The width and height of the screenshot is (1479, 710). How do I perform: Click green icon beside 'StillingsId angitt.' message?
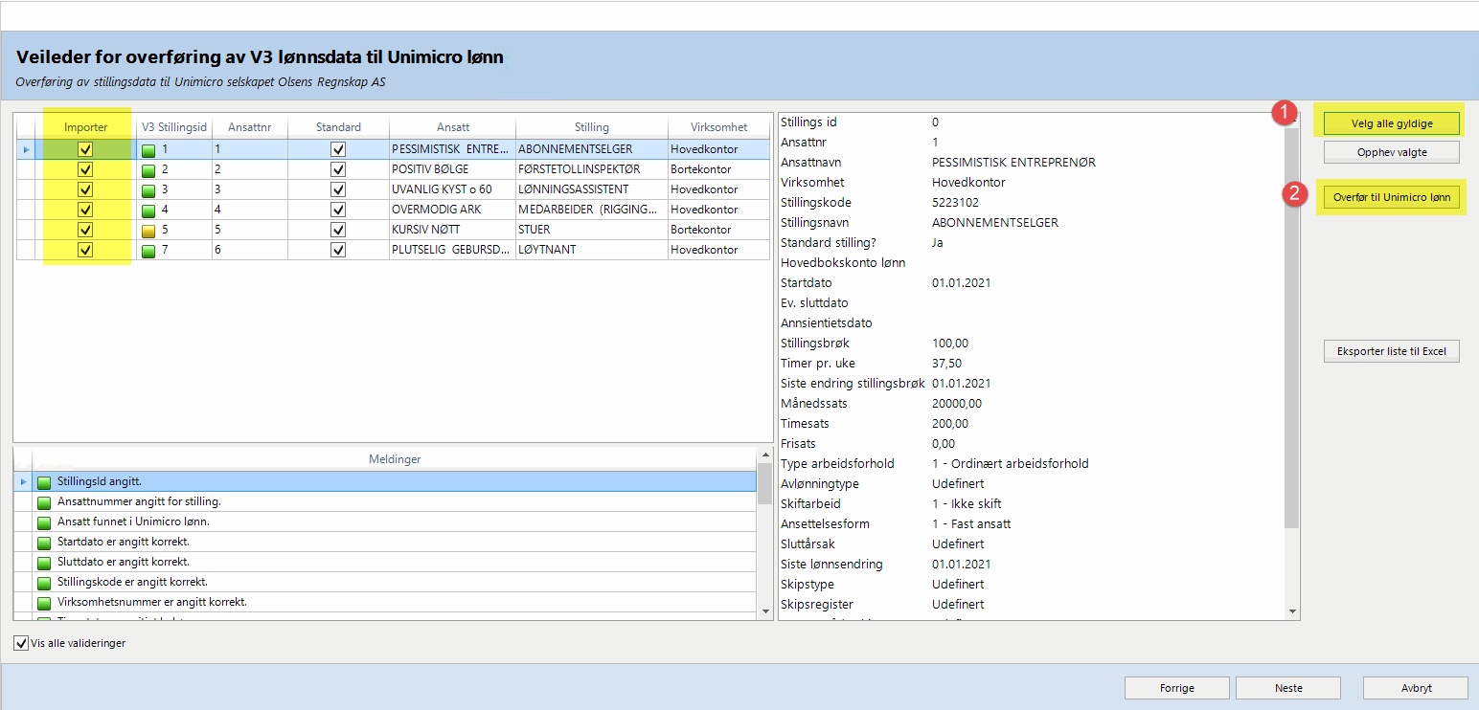tap(44, 481)
